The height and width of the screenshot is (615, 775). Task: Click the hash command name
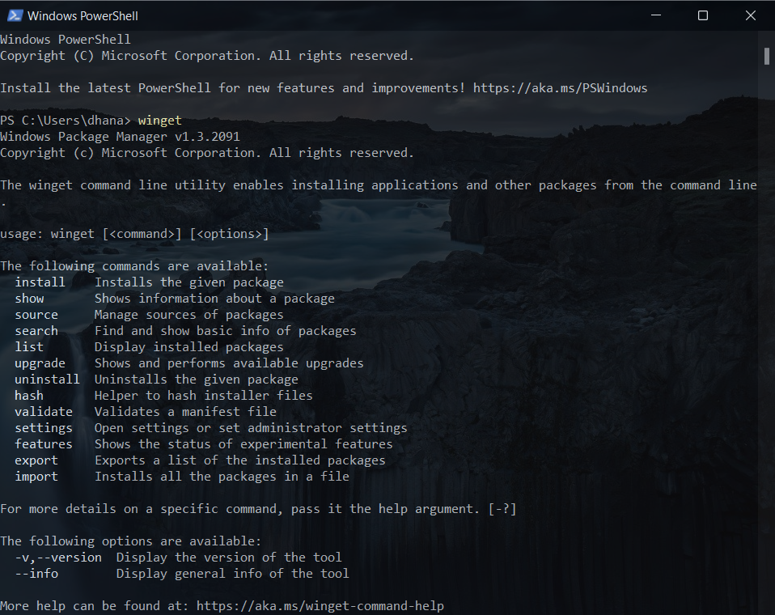pos(29,396)
